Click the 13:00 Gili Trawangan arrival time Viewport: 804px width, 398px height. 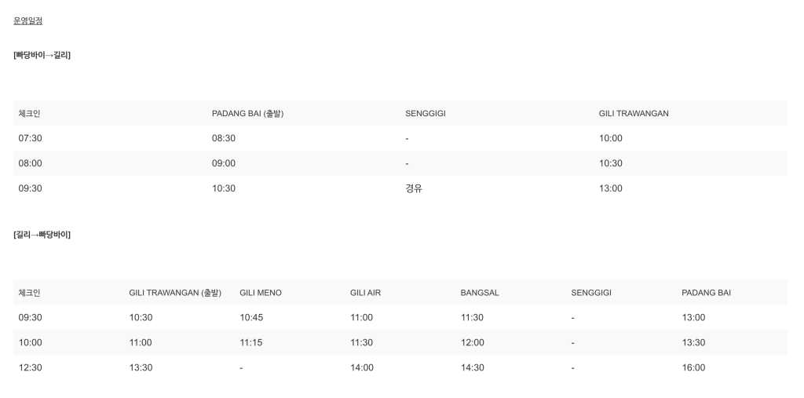point(610,188)
